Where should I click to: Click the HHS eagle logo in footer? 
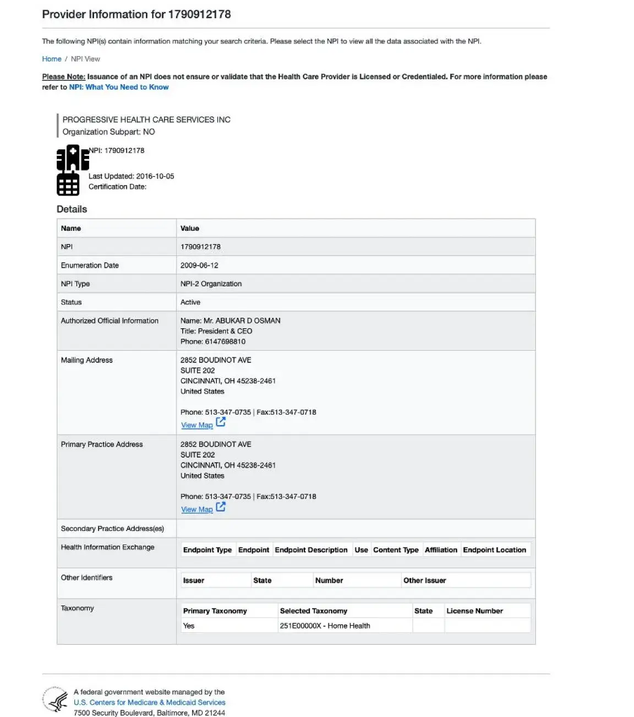click(56, 701)
